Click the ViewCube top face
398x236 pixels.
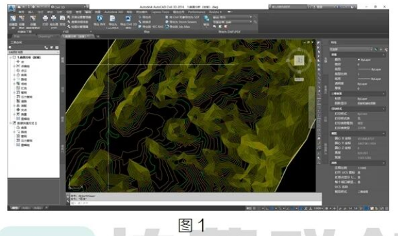pos(299,60)
